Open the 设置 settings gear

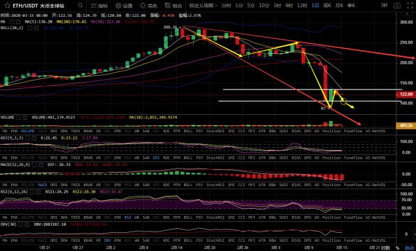point(124,5)
